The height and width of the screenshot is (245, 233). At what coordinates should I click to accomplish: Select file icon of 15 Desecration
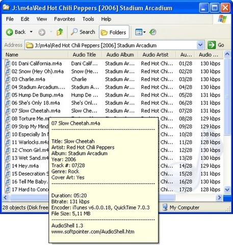point(8,174)
